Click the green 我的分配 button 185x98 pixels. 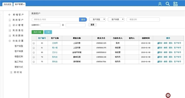click(x=38, y=32)
